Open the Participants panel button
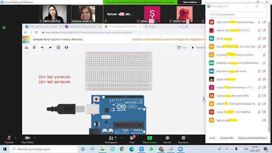Image resolution: width=272 pixels, height=153 pixels. click(111, 139)
